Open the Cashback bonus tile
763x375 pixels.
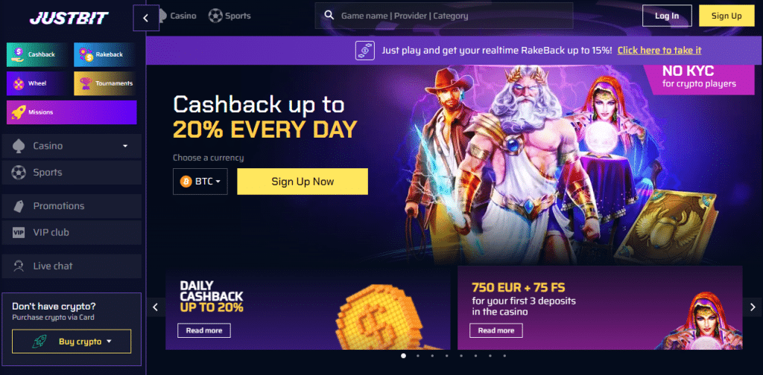[38, 54]
